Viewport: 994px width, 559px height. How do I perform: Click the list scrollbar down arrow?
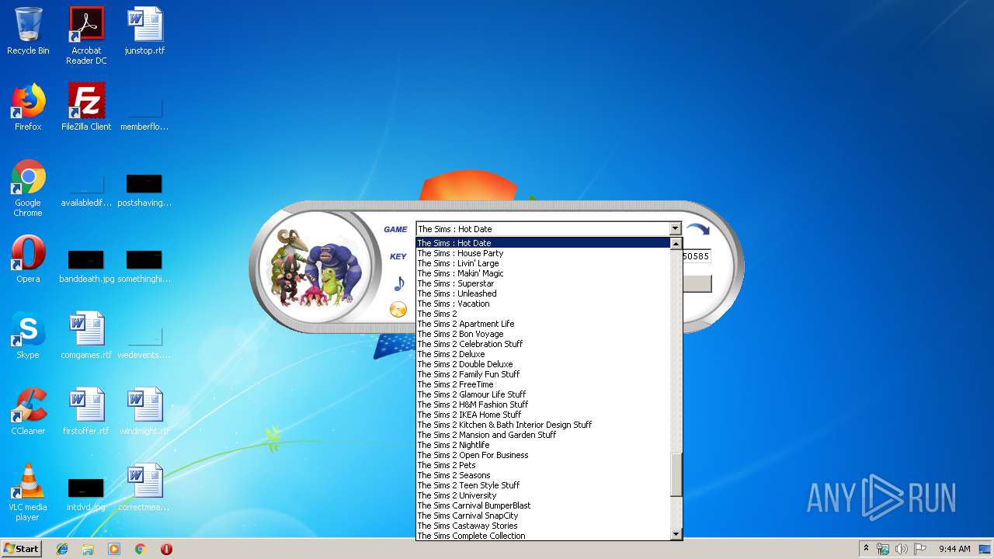[x=676, y=534]
